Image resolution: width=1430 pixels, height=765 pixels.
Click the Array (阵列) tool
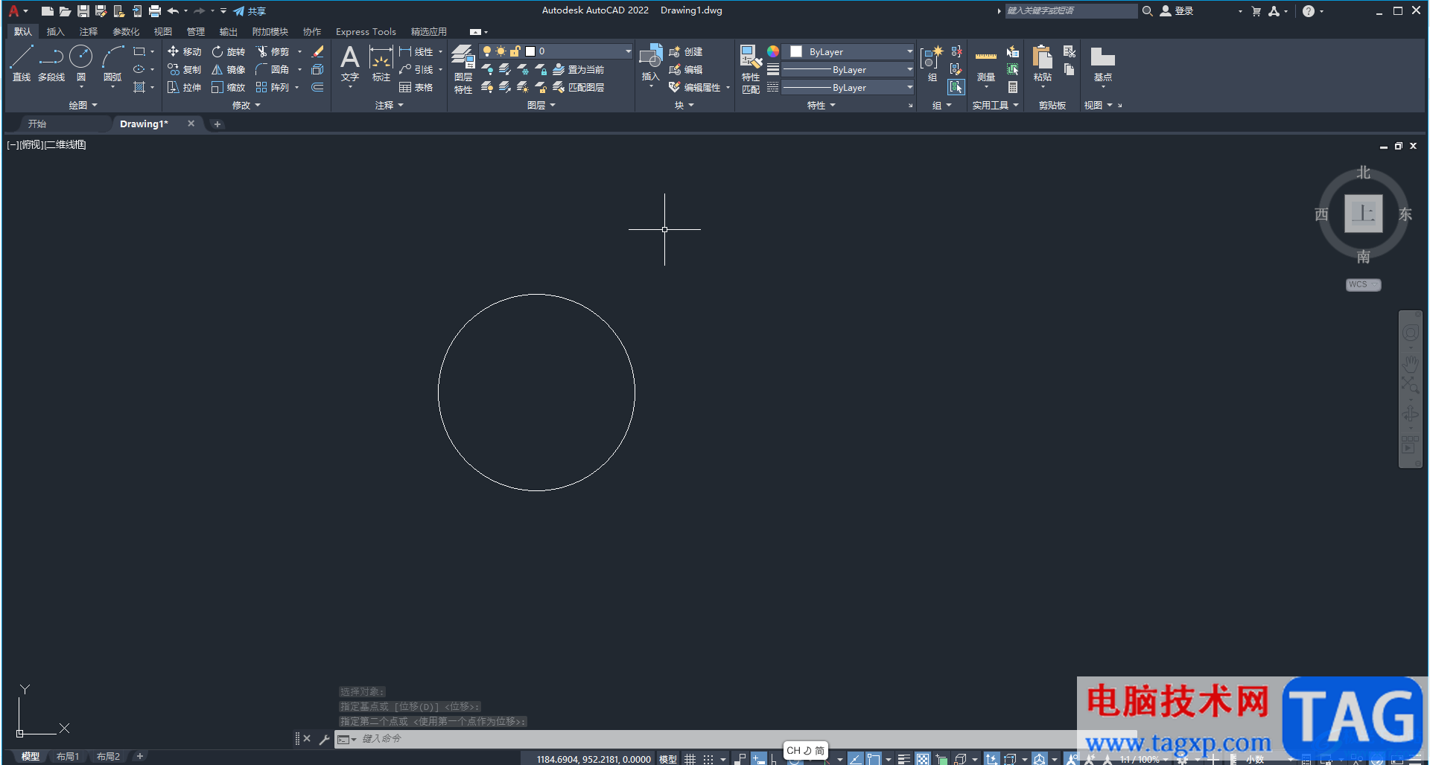(x=273, y=87)
